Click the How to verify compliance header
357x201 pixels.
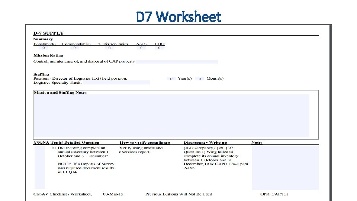click(x=145, y=143)
